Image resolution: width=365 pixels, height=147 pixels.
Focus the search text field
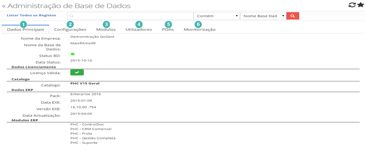[x=130, y=16]
